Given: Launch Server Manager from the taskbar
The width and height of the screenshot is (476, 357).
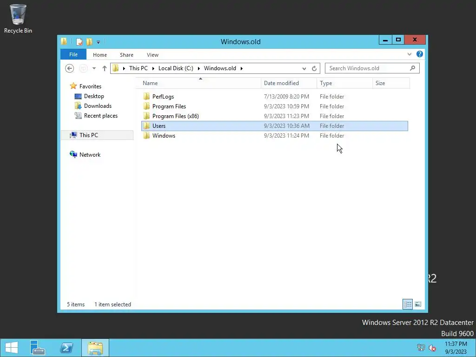Looking at the screenshot, I should coord(38,348).
